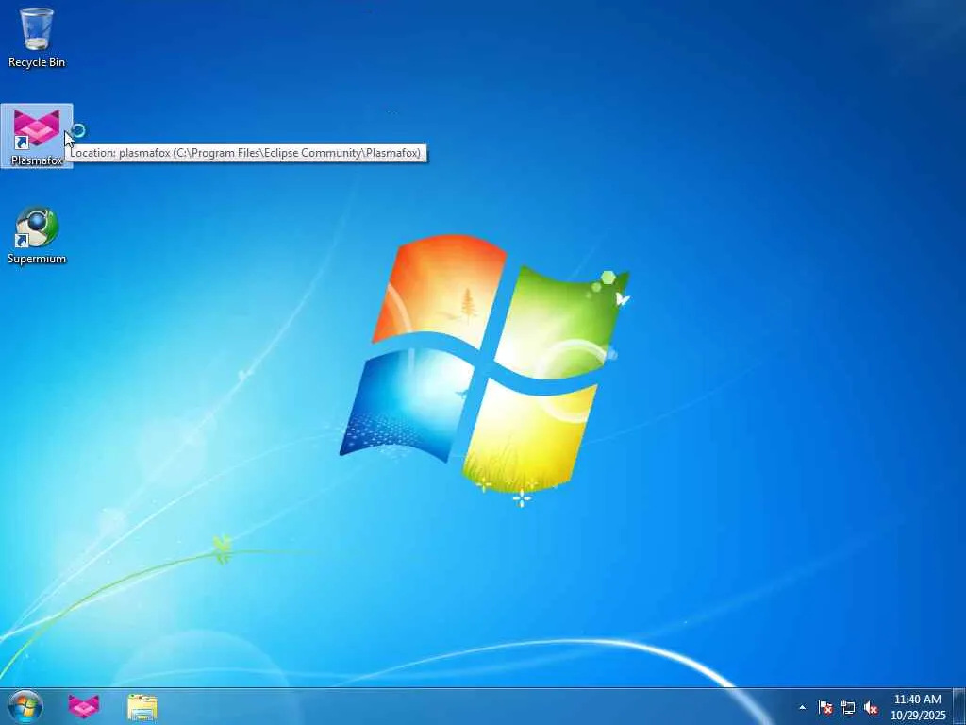Launch Plasmafox from the taskbar

(x=84, y=706)
